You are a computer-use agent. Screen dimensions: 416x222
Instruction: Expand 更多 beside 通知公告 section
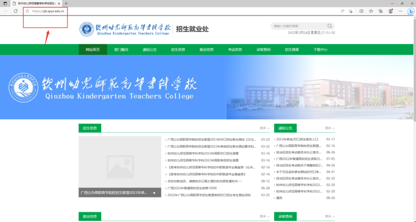(330, 128)
